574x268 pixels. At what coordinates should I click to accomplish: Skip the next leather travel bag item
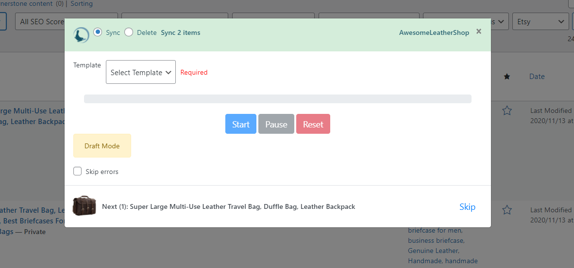[x=468, y=206]
